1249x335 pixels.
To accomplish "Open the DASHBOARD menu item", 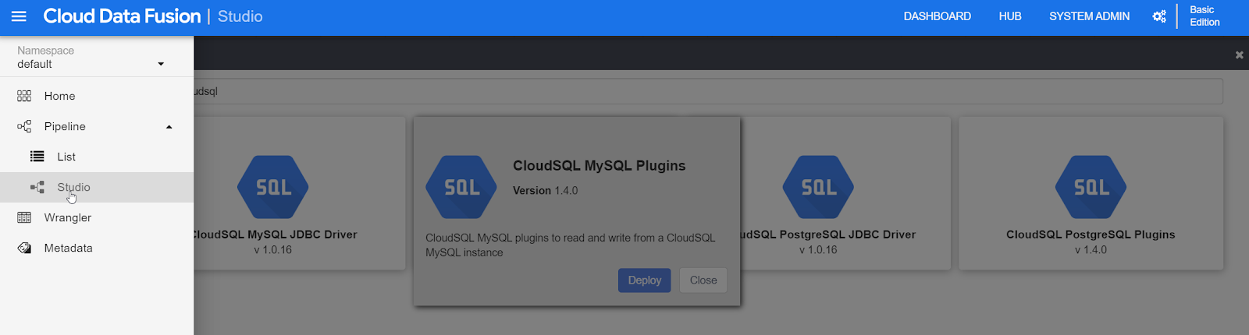I will point(937,16).
